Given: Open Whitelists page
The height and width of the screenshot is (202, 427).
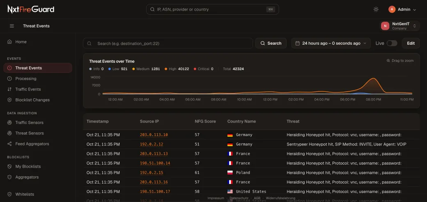Looking at the screenshot, I should [38, 194].
